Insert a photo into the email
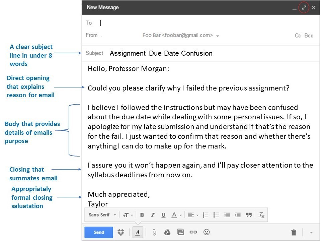The image size is (326, 241). (180, 232)
